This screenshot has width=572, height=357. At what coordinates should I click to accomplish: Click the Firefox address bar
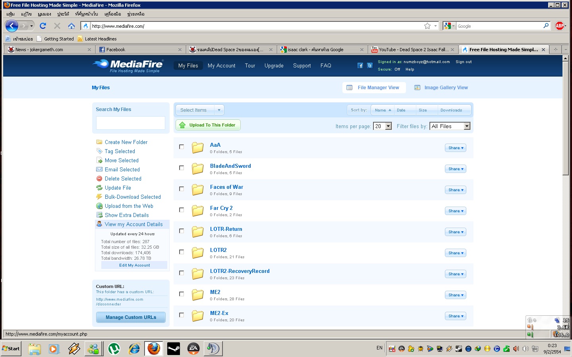click(x=256, y=26)
